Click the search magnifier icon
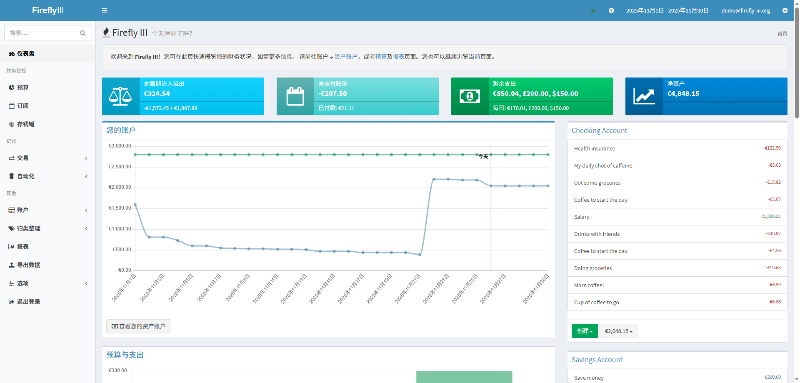 (x=82, y=33)
